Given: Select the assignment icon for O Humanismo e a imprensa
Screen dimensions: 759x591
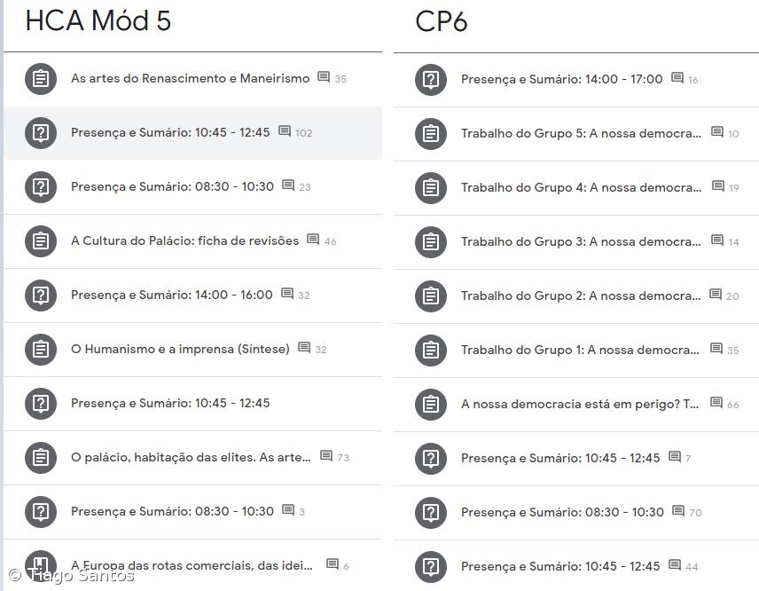Looking at the screenshot, I should [x=40, y=350].
